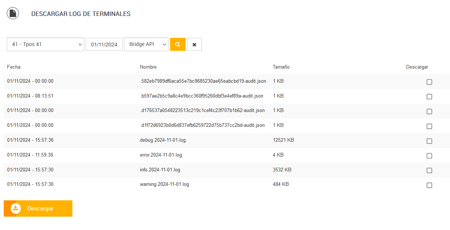450x230 pixels.
Task: Tick the .d1f72d6923b0 audit.json checkbox
Action: tap(429, 126)
